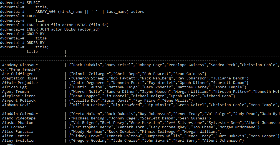Image resolution: width=280 pixels, height=145 pixels.
Task: Click the "title" column header
Action: click(x=32, y=52)
